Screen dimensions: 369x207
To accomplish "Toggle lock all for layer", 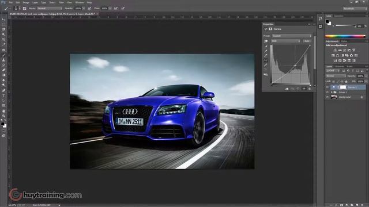I will pyautogui.click(x=346, y=82).
